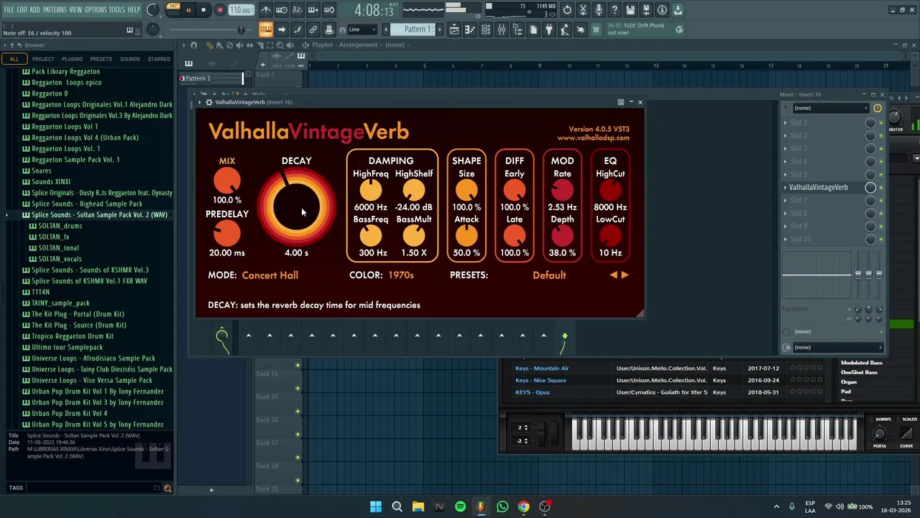The width and height of the screenshot is (920, 518).
Task: Open the Playlist view icon
Action: point(454,29)
